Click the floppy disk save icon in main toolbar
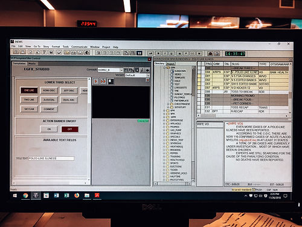Screen dimensions: 302x227 pyautogui.click(x=51, y=53)
